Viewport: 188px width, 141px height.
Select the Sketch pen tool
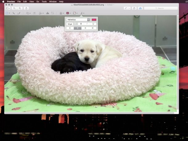(19, 13)
